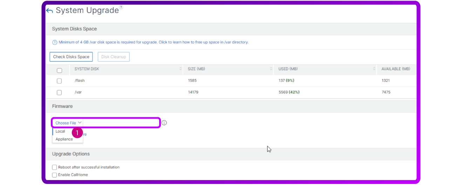Image resolution: width=462 pixels, height=185 pixels.
Task: Sort by the SIZE (MB) column sort arrows
Action: coord(271,69)
